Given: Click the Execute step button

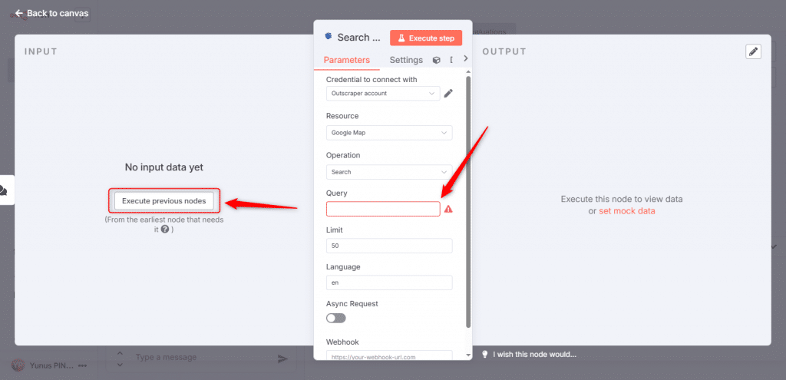Looking at the screenshot, I should (426, 38).
